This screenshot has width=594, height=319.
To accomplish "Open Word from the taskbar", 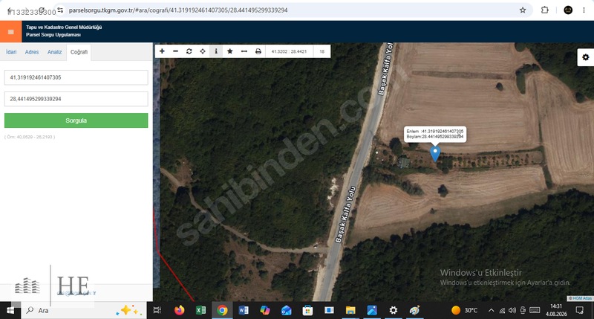I will coord(244,310).
